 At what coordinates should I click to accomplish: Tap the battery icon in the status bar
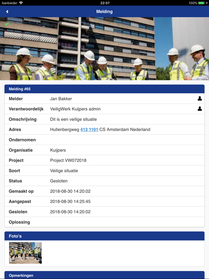point(202,3)
